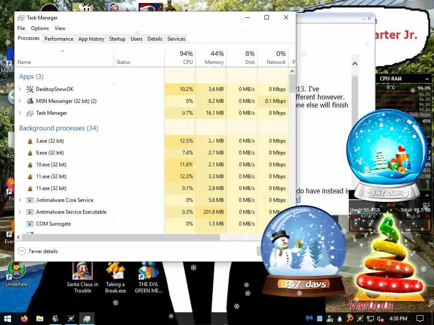Screen dimensions: 434x325
Task: Switch to the Details tab
Action: pyautogui.click(x=155, y=39)
